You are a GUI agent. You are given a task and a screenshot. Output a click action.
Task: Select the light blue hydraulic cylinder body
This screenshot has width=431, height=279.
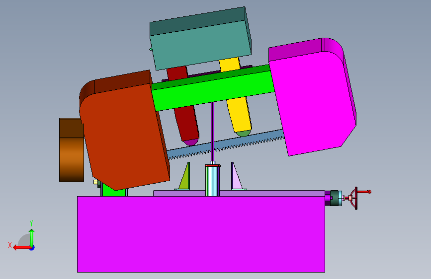[x=212, y=181]
